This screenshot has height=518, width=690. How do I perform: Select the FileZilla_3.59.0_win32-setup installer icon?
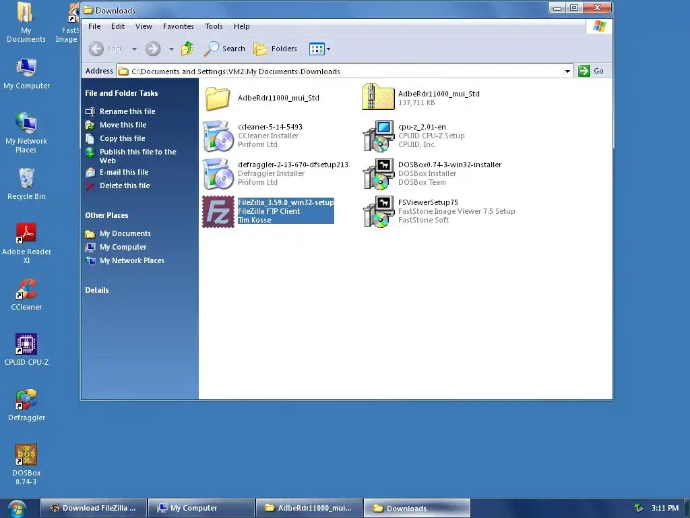pos(218,212)
